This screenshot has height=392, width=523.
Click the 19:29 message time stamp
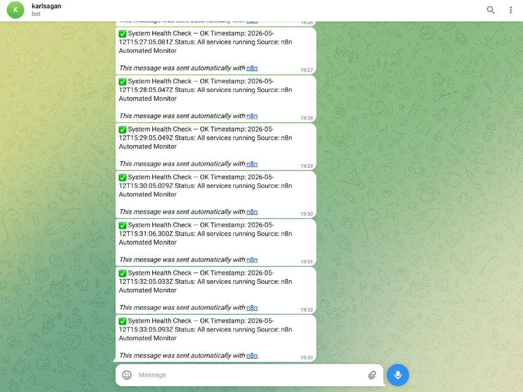coord(306,166)
